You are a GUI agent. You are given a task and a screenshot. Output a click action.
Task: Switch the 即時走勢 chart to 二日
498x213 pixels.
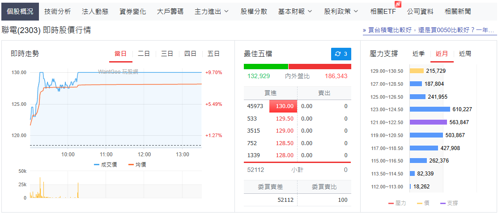click(x=144, y=54)
